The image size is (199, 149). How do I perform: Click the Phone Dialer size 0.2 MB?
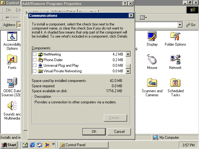tap(118, 60)
